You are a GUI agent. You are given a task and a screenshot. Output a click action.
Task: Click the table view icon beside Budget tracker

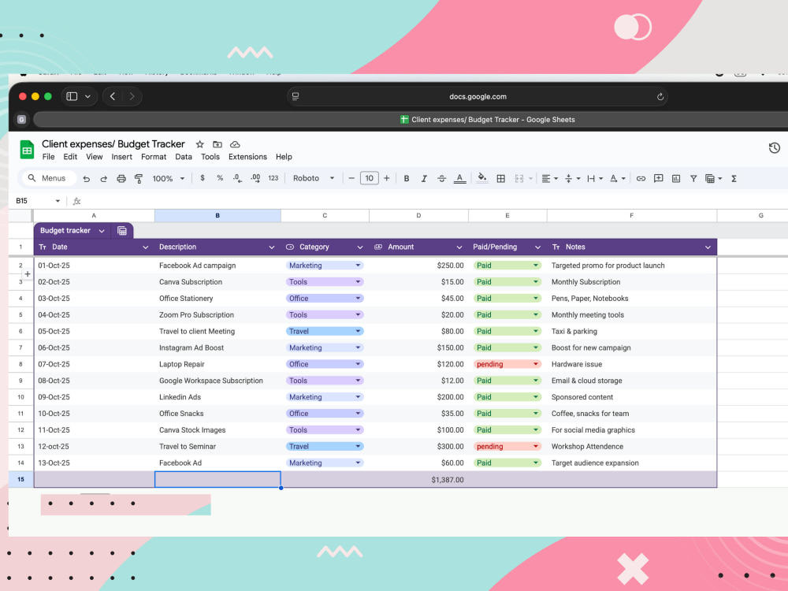pos(122,231)
